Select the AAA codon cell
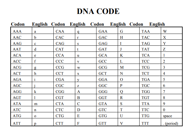The height and width of the screenshot is (132, 196). coord(17,31)
